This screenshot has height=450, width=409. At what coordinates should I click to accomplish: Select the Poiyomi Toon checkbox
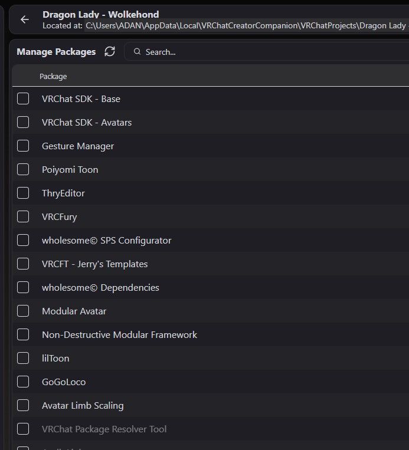pyautogui.click(x=23, y=169)
